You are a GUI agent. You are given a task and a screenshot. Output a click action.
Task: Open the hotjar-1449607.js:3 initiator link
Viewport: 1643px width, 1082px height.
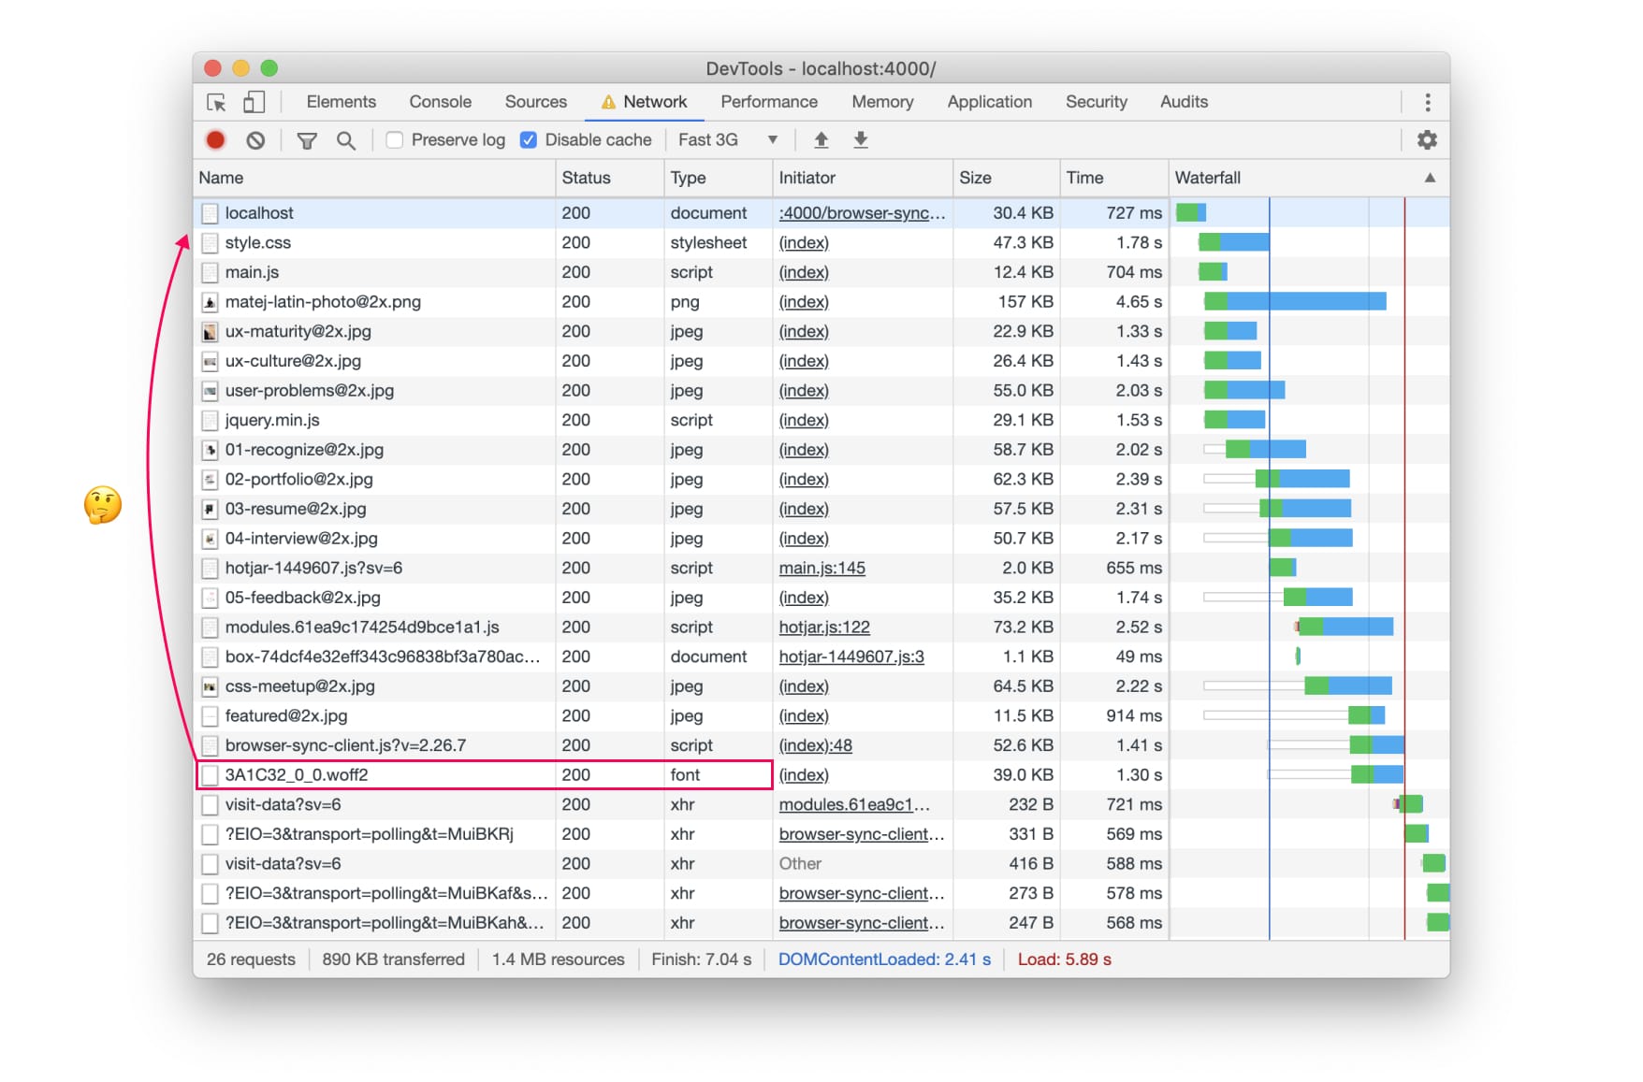pyautogui.click(x=851, y=657)
